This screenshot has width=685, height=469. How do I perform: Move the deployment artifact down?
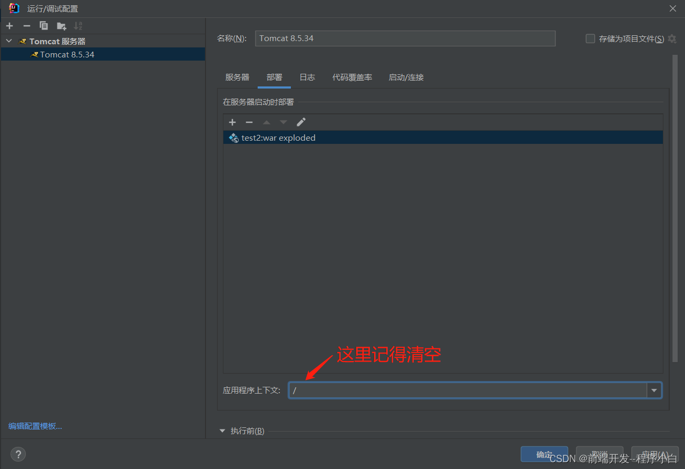click(x=283, y=122)
